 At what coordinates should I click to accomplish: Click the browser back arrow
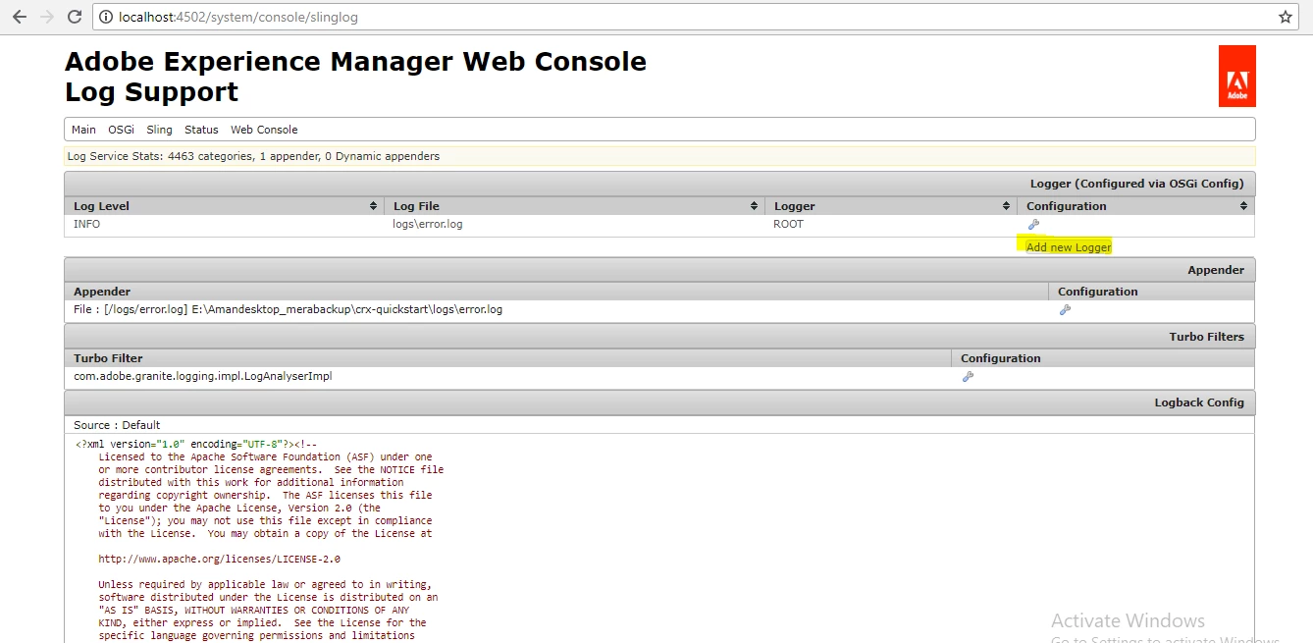coord(20,17)
